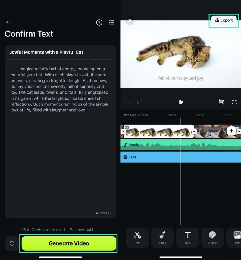Open the help question mark icon
Viewport: 241px width, 260px height.
click(x=99, y=23)
